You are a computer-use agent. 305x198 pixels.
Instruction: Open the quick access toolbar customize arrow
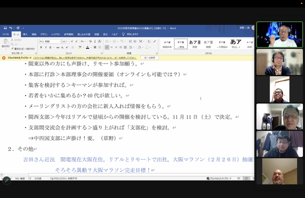23,28
